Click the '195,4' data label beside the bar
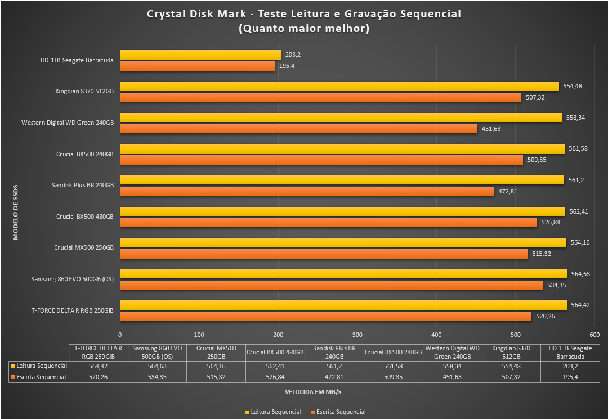 point(287,66)
